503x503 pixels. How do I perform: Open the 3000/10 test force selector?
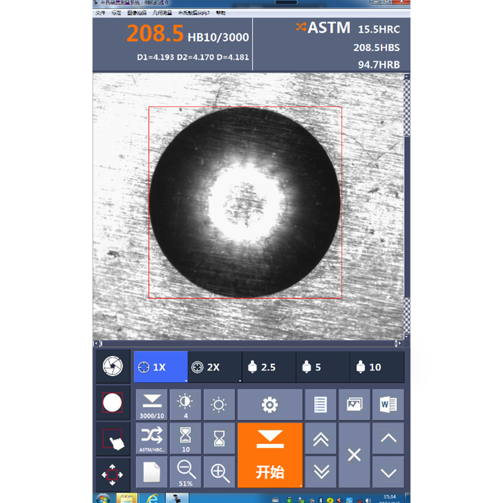click(152, 404)
